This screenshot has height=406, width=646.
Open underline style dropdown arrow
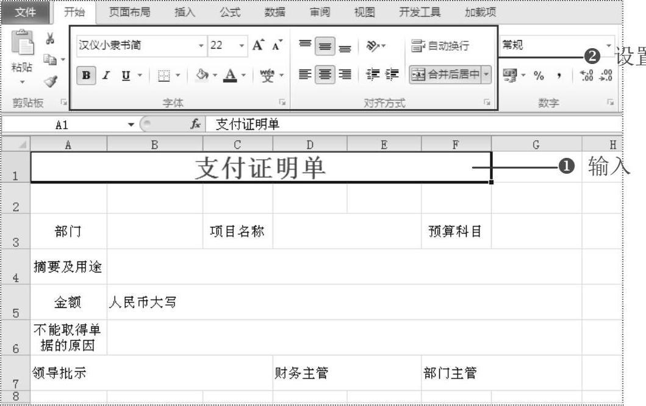(x=140, y=76)
